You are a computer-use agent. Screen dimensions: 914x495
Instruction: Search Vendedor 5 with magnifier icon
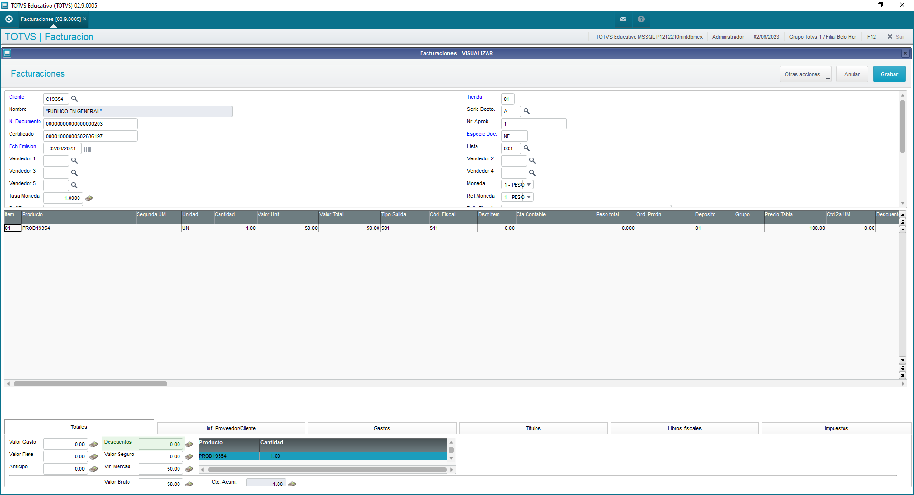[74, 186]
